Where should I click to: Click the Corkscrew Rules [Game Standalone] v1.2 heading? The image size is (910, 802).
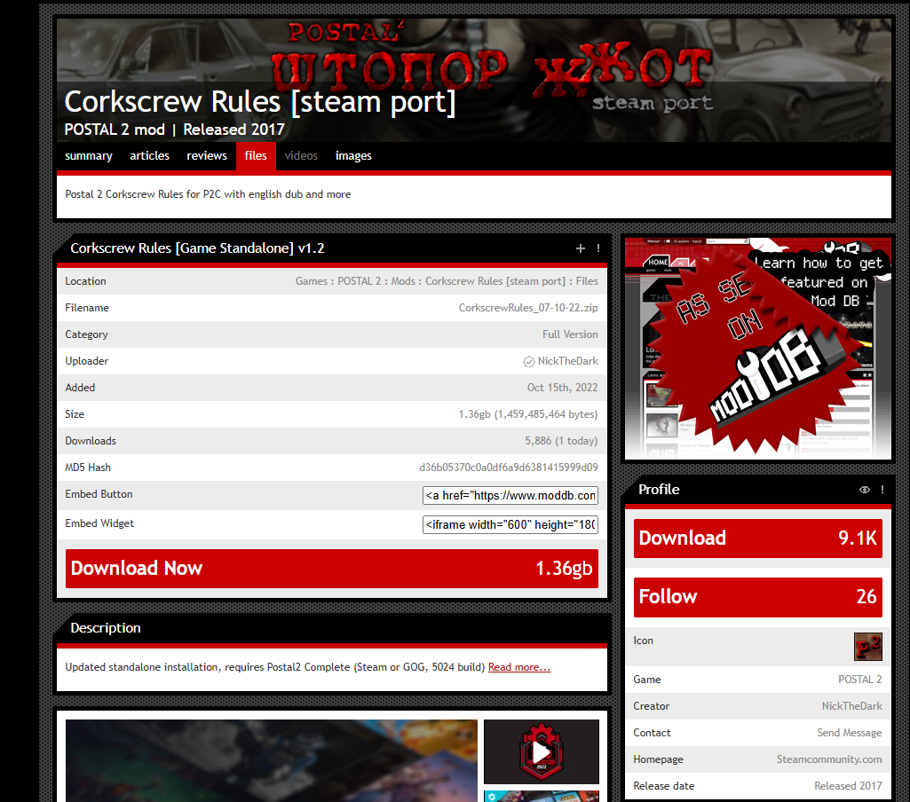[x=197, y=248]
